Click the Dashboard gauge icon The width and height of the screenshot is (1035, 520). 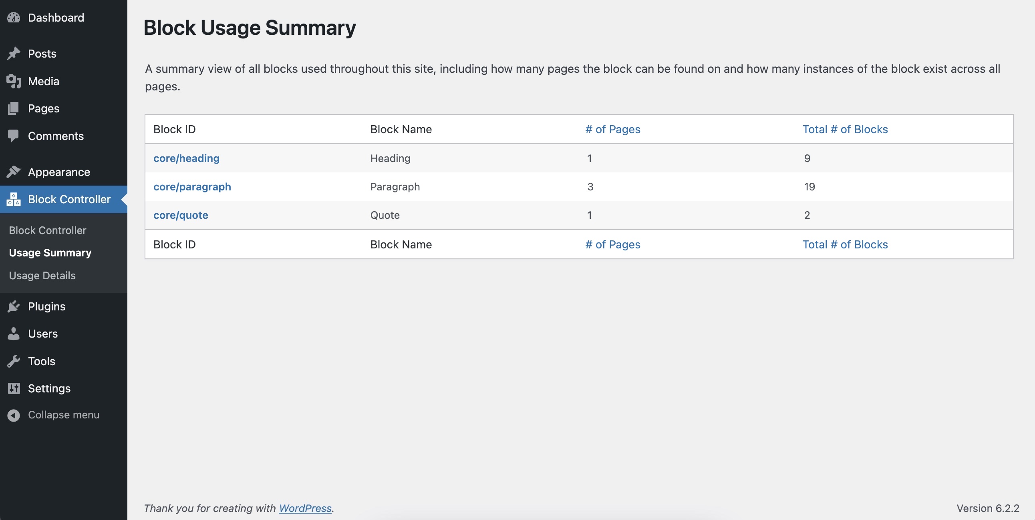tap(14, 18)
